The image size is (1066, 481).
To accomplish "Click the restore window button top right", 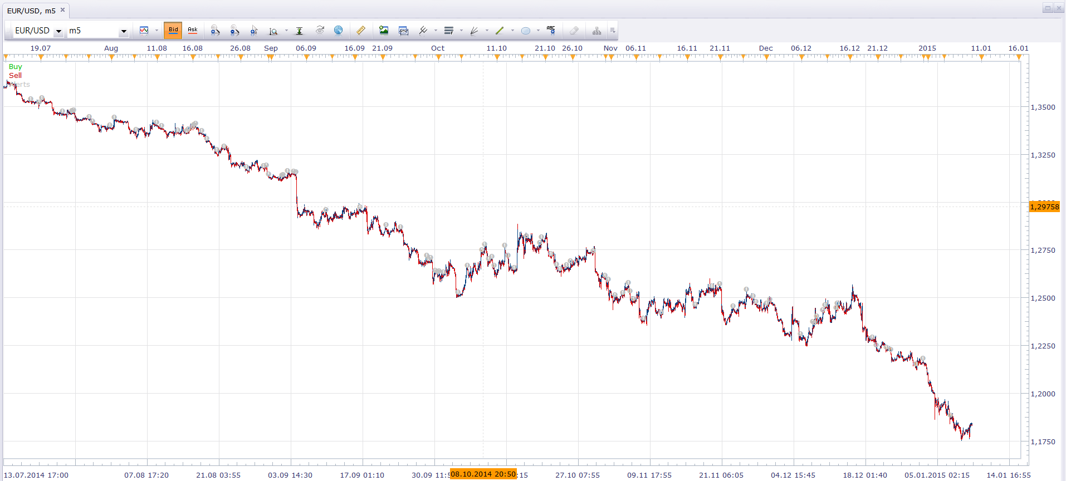I will click(x=1048, y=8).
